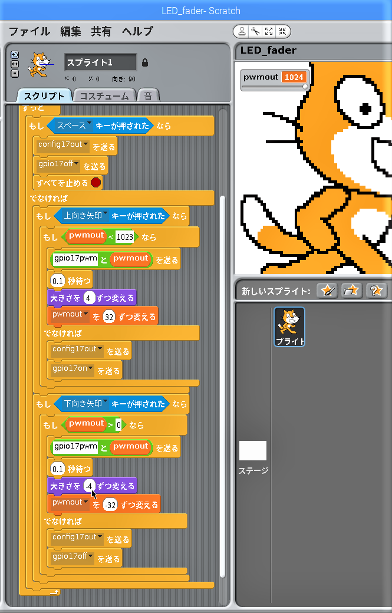Switch to the スクリプト tab

click(x=44, y=95)
